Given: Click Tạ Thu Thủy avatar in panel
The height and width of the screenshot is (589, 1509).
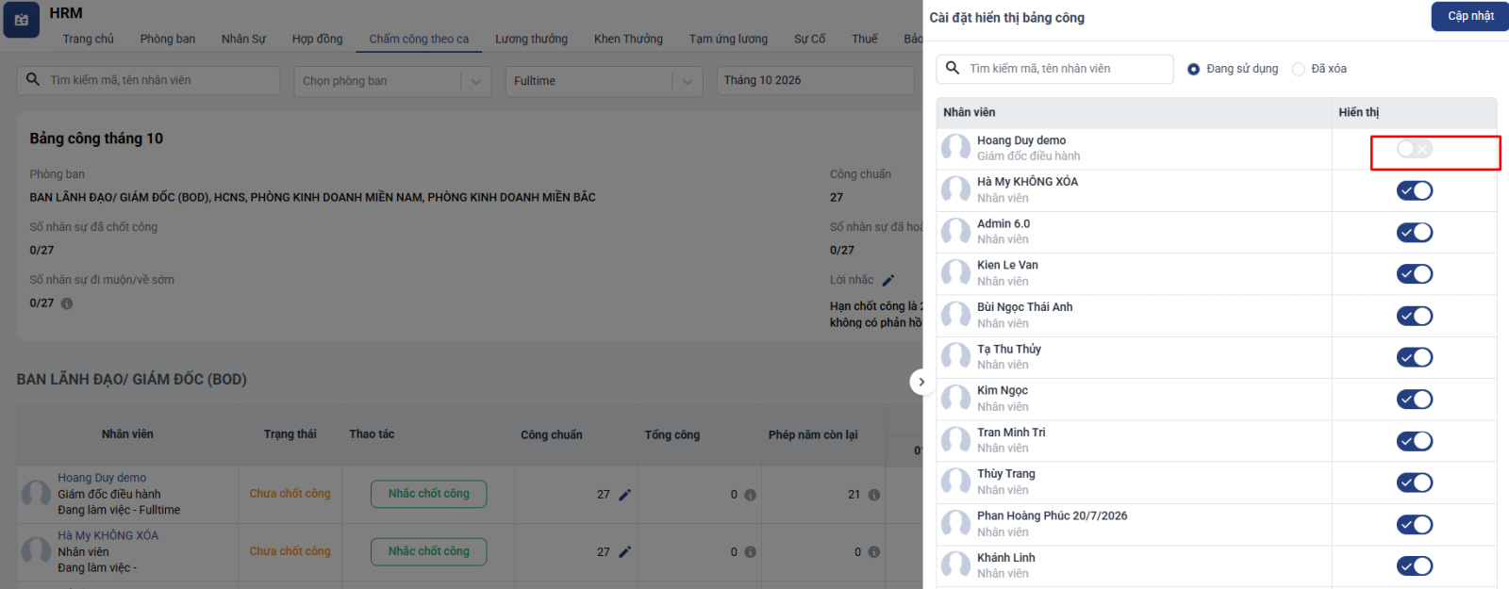Looking at the screenshot, I should point(956,357).
